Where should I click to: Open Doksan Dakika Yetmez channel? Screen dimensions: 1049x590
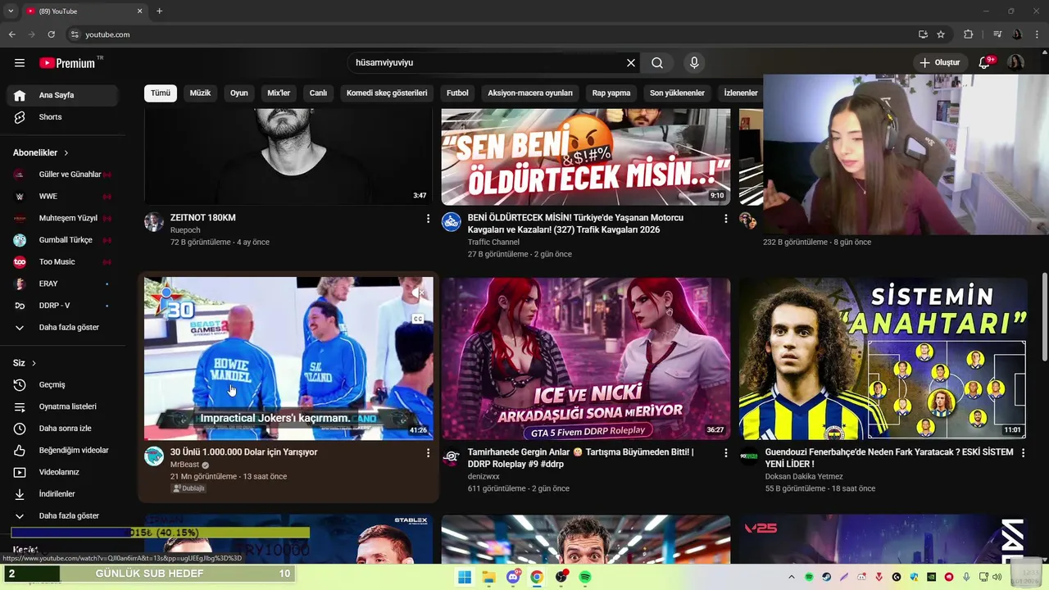point(804,477)
